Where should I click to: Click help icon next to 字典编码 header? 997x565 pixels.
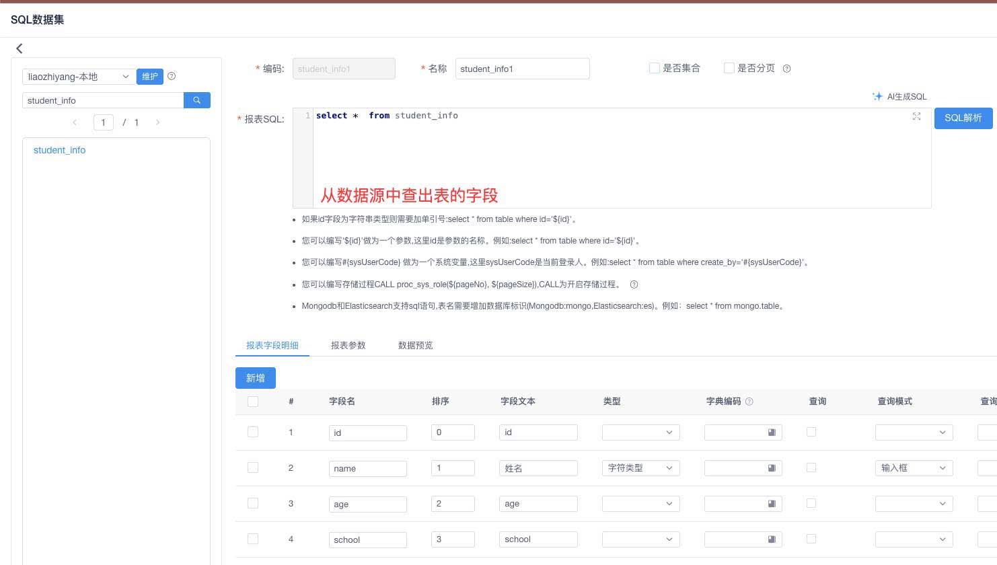[x=749, y=402]
